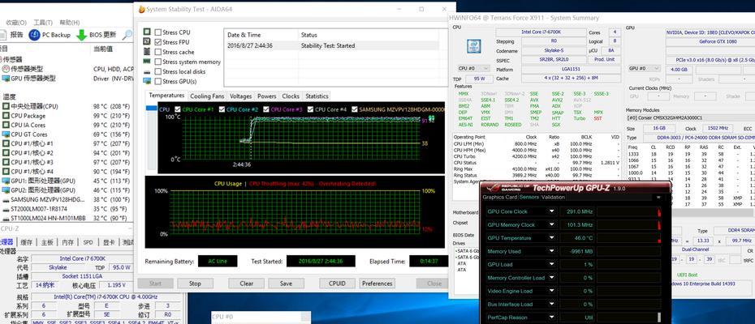Open the Graphics Card tab in GPU-Z
Image resolution: width=755 pixels, height=324 pixels.
(499, 197)
